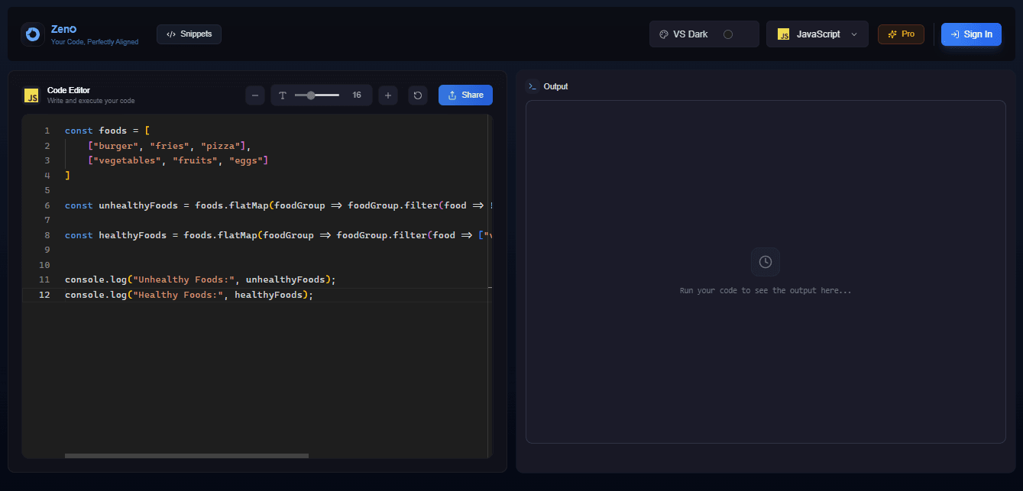
Task: Reset the code with refresh icon
Action: (417, 95)
